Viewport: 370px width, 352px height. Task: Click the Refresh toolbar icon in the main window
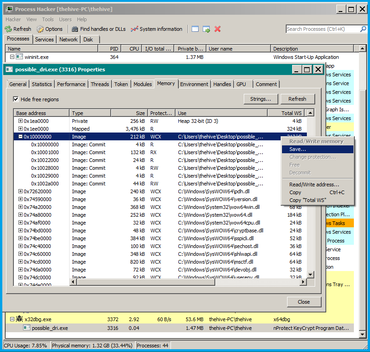click(x=8, y=29)
